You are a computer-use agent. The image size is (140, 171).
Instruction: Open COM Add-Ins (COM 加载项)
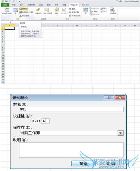point(47,11)
